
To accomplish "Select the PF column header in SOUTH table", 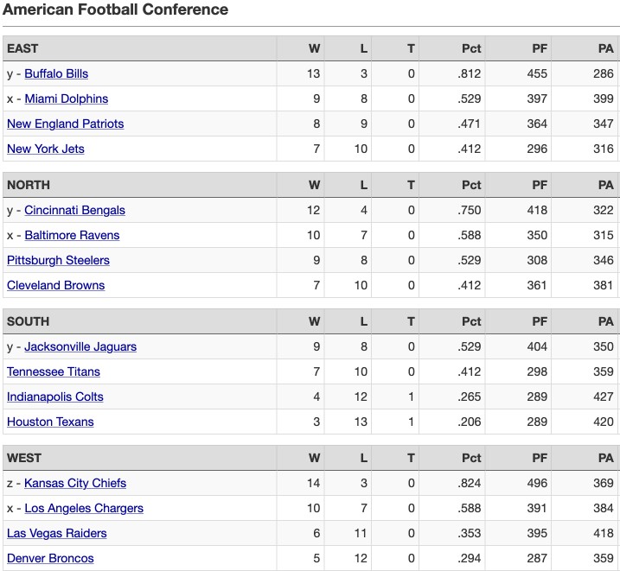I will (x=540, y=321).
